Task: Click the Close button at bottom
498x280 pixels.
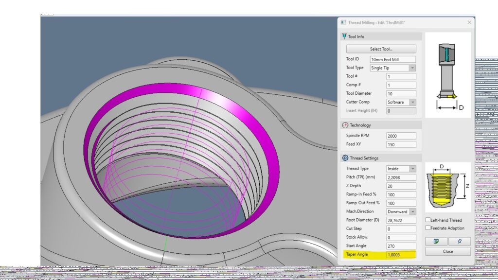Action: coord(447,251)
